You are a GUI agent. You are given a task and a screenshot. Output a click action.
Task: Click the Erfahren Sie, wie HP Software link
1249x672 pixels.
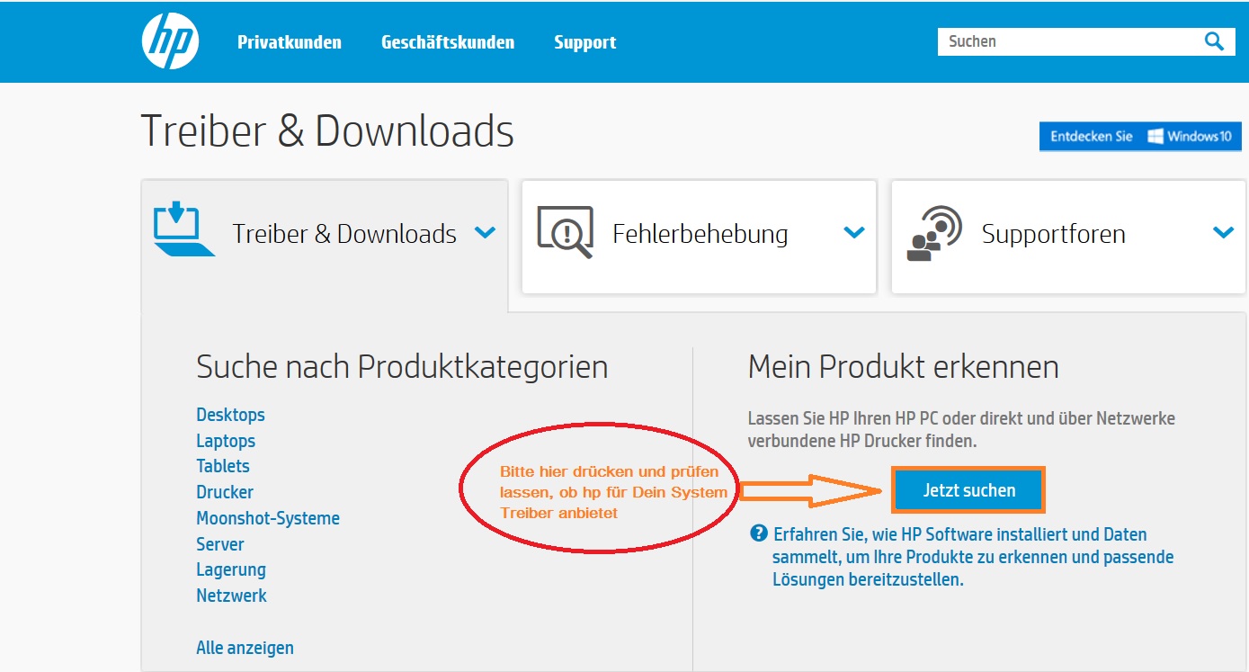point(973,557)
